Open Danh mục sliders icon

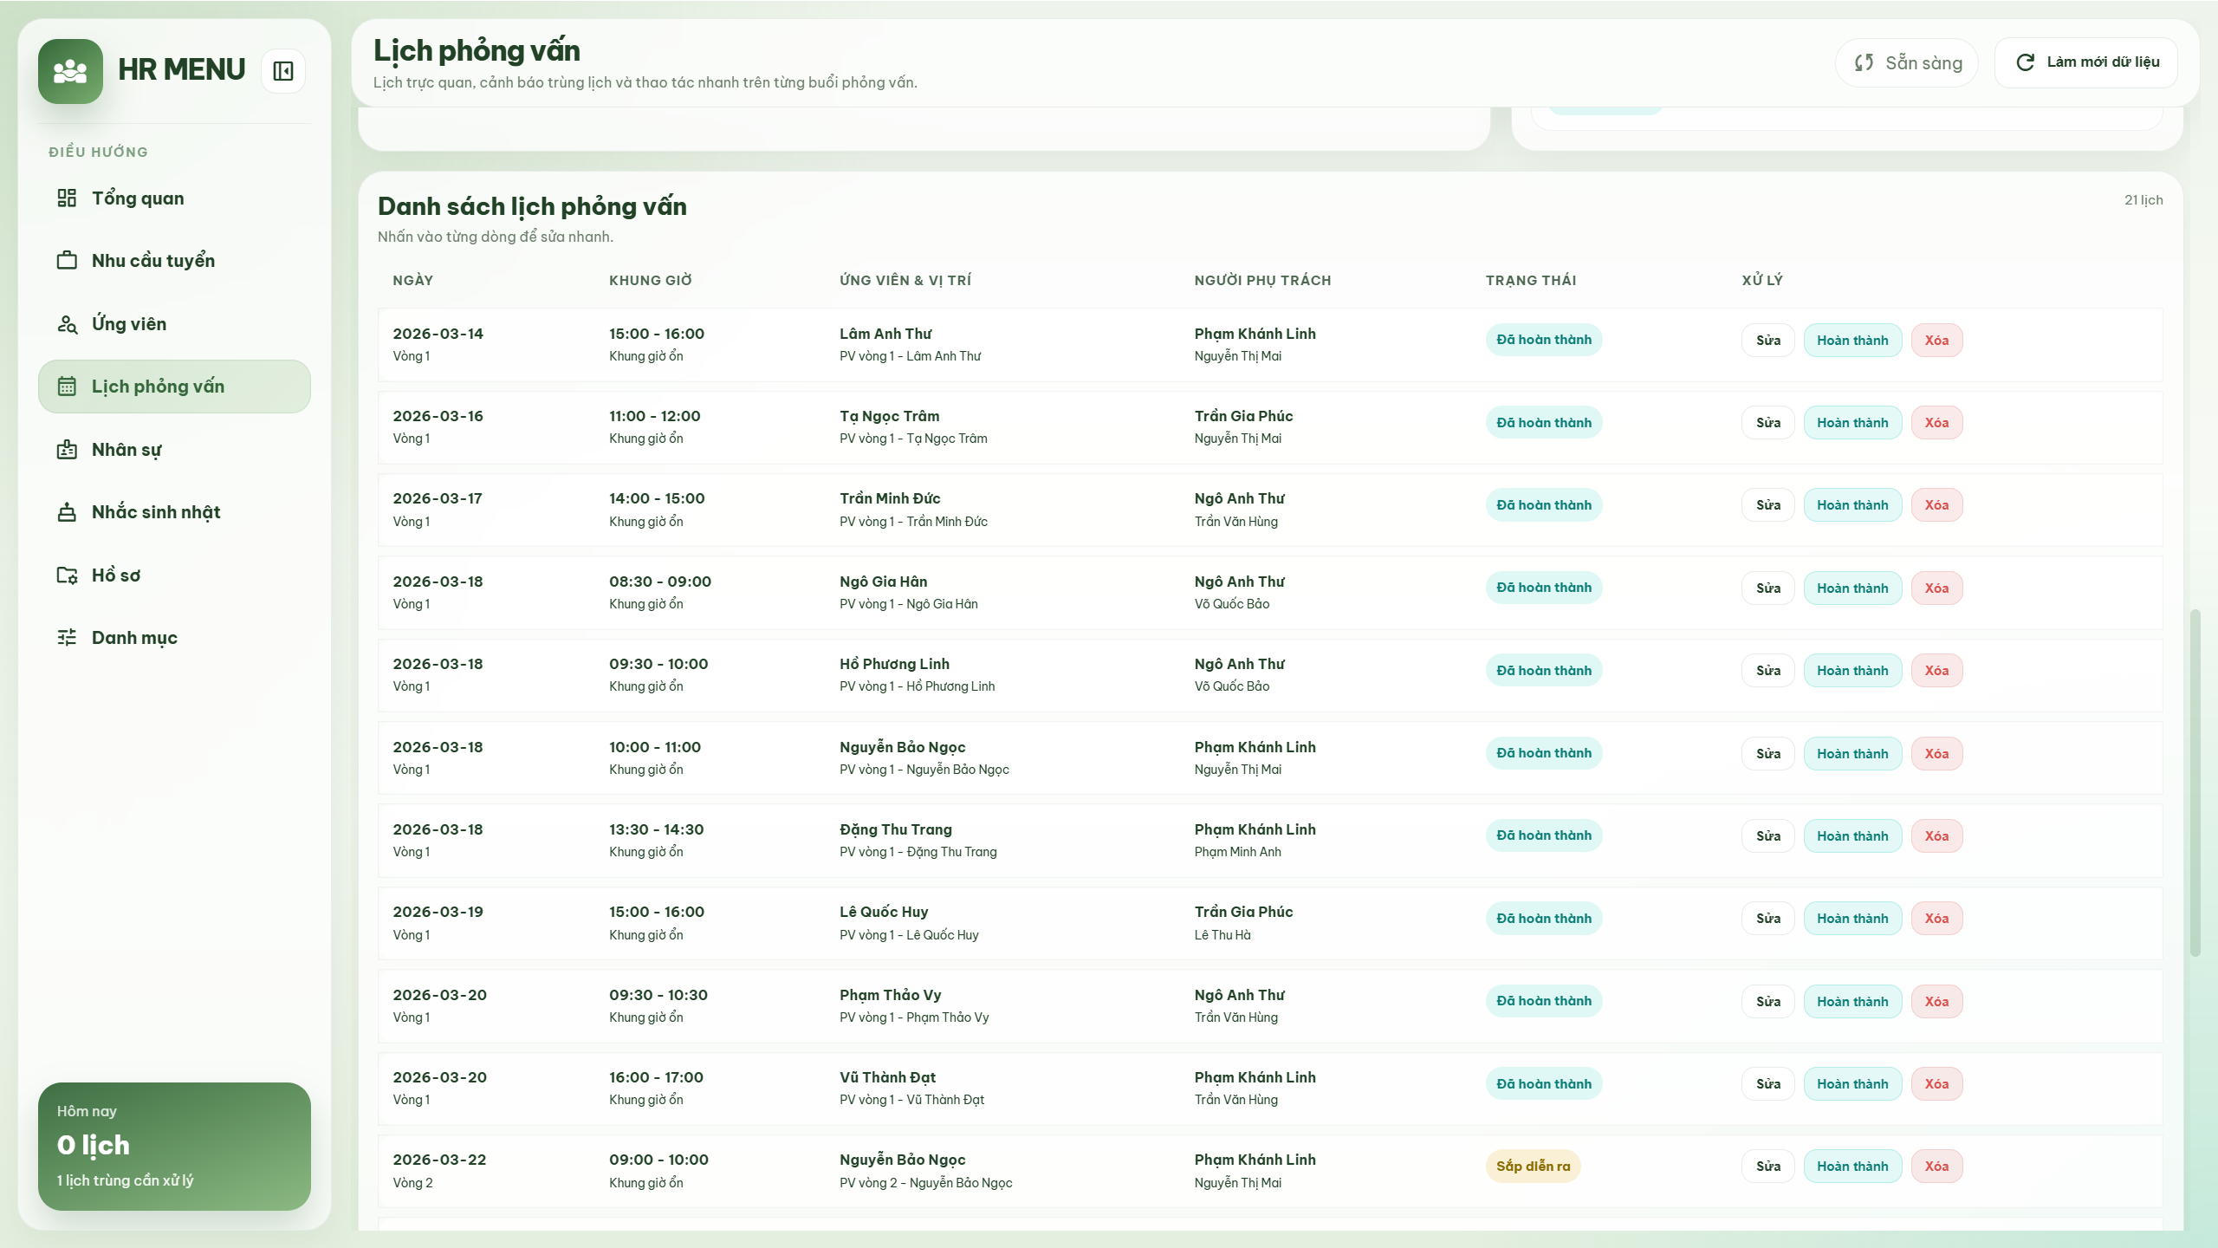[67, 638]
